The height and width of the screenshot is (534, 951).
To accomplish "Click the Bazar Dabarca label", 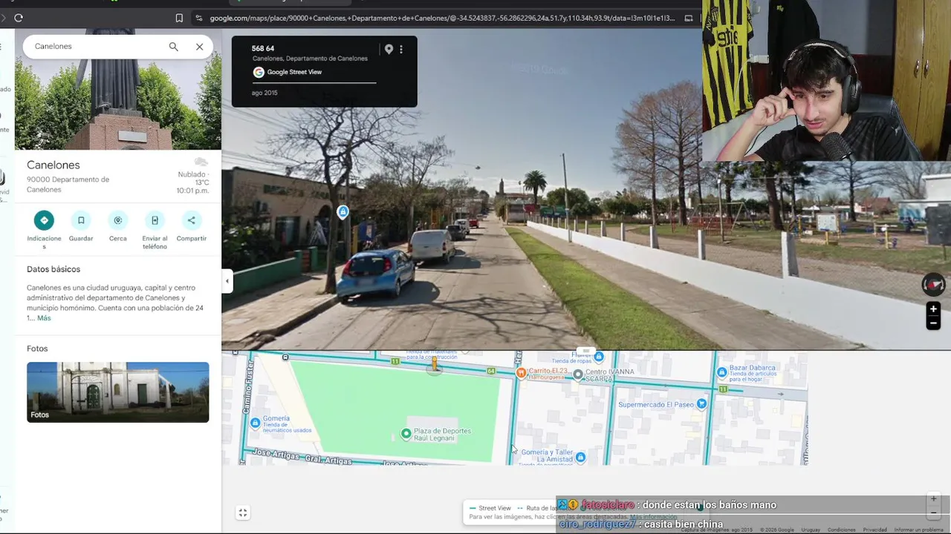I will (753, 368).
